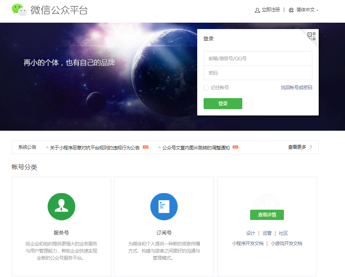Switch to QR code login
The width and height of the screenshot is (345, 277).
point(311,36)
